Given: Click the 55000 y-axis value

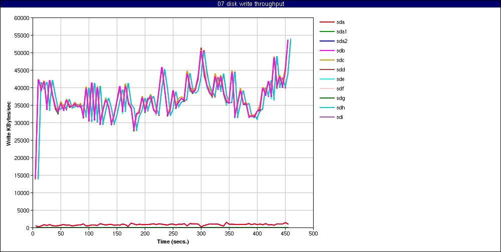Looking at the screenshot, I should tap(22, 35).
